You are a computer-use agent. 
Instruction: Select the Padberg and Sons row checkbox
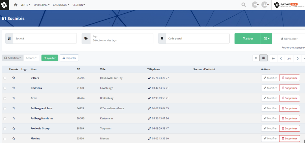pyautogui.click(x=4, y=108)
